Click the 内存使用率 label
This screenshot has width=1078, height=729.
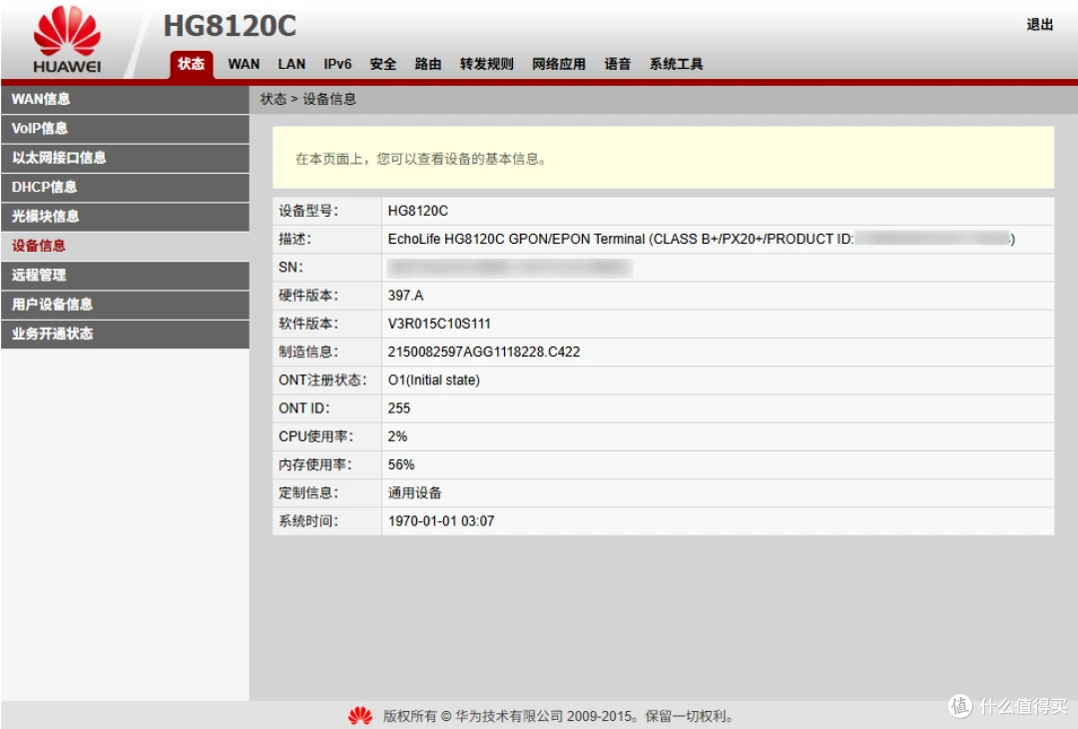tap(314, 465)
